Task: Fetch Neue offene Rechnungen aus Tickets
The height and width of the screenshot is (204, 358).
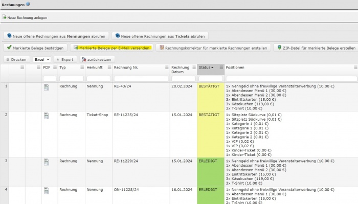Action: [x=160, y=36]
